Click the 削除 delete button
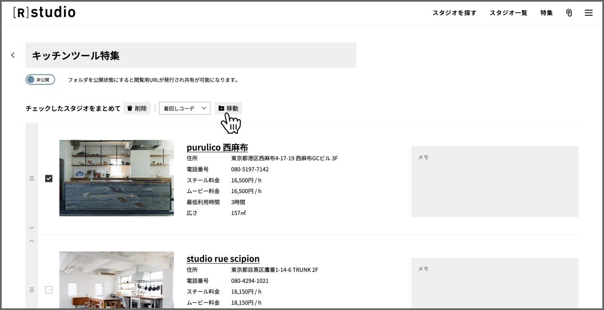Viewport: 604px width, 310px height. [137, 108]
